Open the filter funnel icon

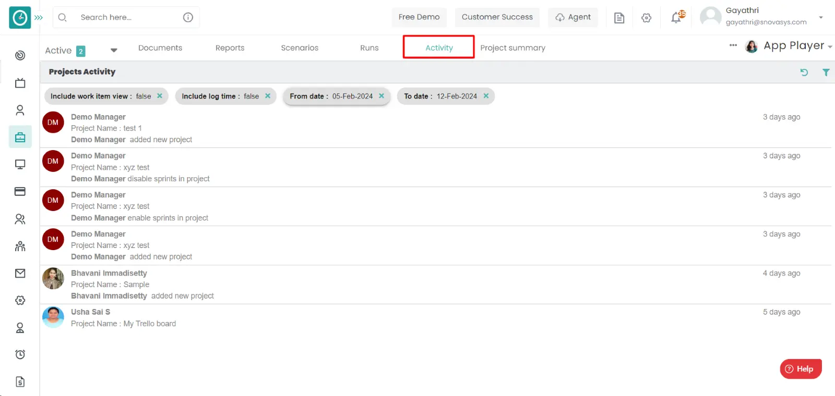(x=826, y=72)
